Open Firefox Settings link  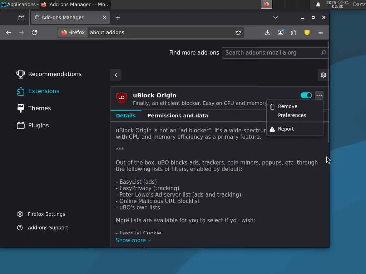pyautogui.click(x=41, y=214)
